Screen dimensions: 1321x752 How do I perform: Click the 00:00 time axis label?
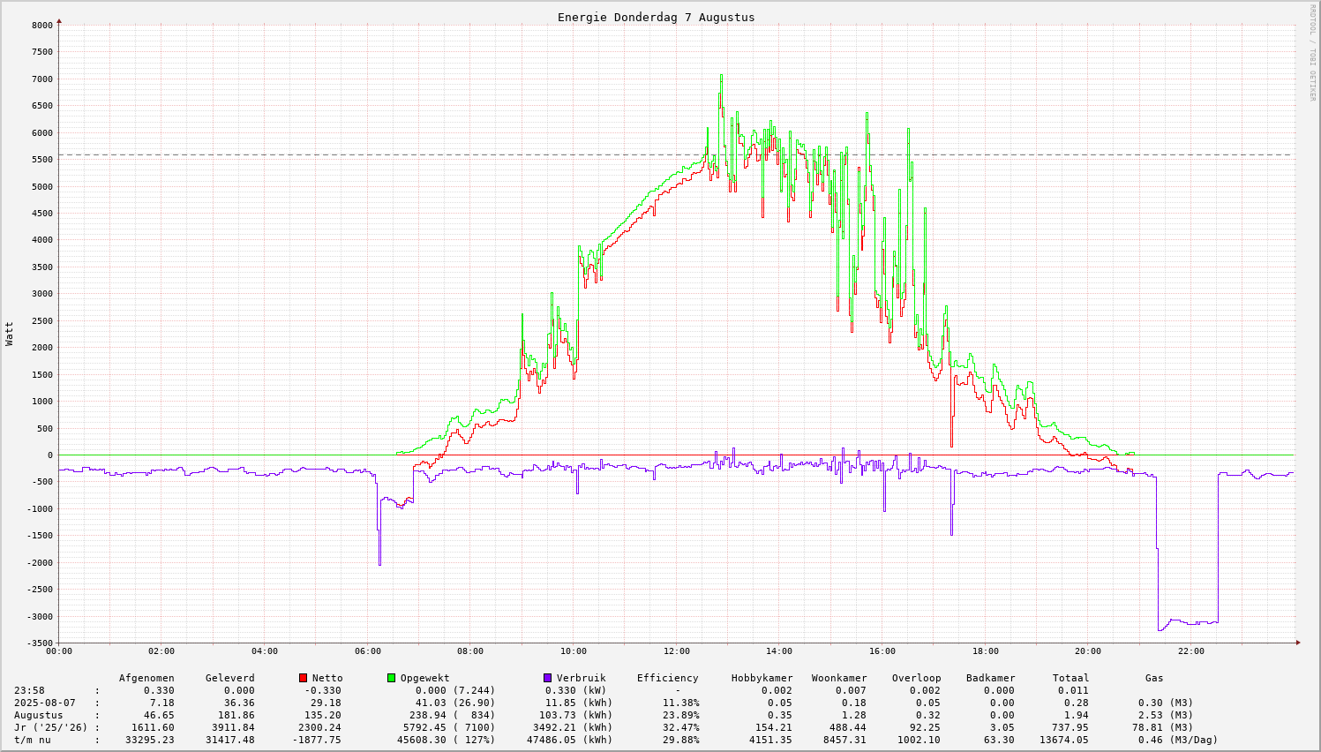(59, 651)
